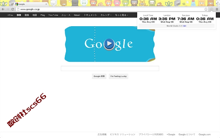
Task: Open the プライバシーと利用規約 footer link
Action: tap(151, 135)
